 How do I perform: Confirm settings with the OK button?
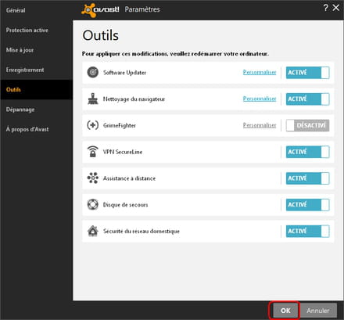(285, 311)
